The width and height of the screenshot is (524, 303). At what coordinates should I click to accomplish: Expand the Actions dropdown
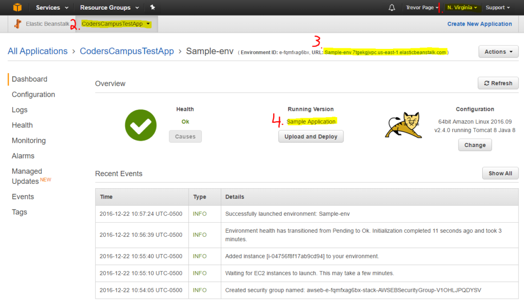click(x=498, y=51)
